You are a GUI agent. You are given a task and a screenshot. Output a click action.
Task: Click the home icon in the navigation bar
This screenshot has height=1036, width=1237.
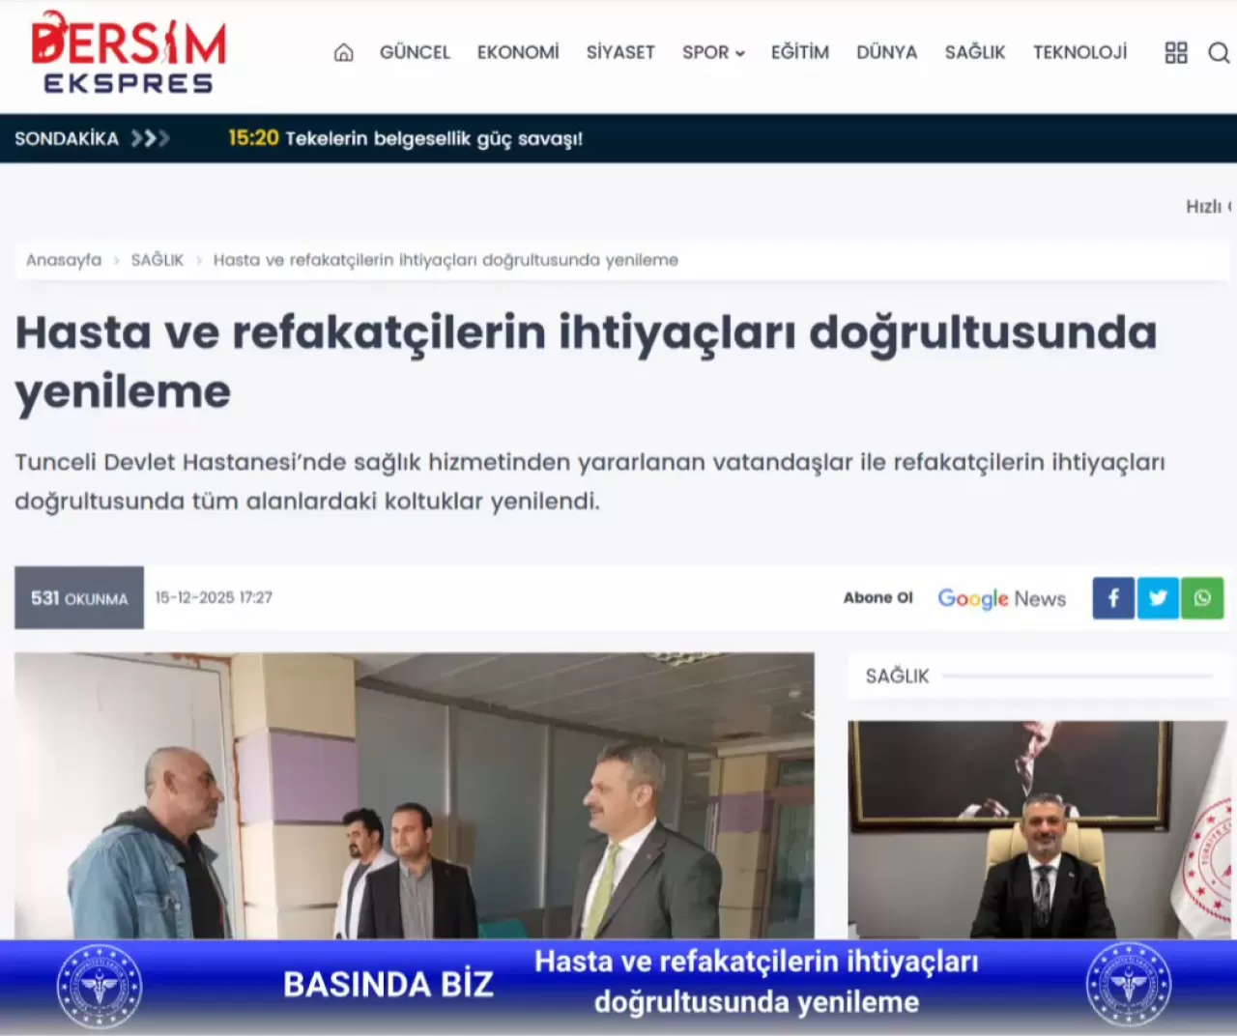(x=342, y=53)
